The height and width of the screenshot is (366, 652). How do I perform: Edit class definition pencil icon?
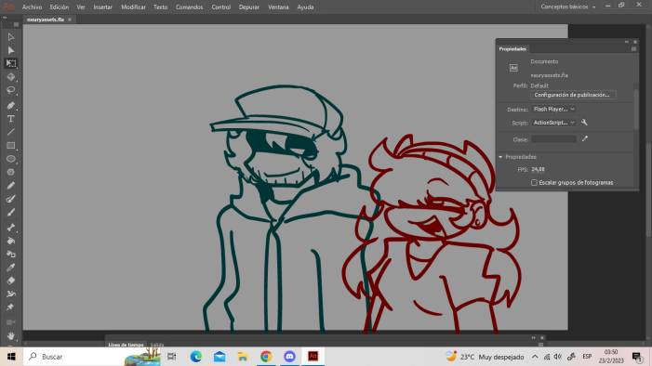tap(585, 138)
